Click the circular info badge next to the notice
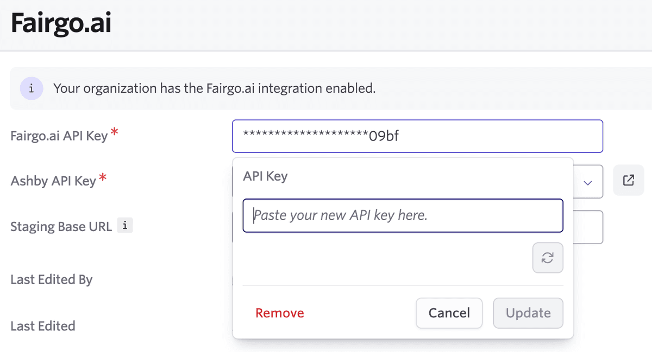 click(31, 88)
